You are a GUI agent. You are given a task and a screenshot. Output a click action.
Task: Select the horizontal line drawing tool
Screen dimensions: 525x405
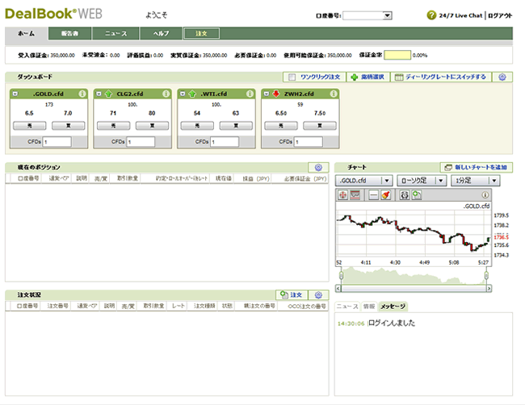tap(373, 195)
